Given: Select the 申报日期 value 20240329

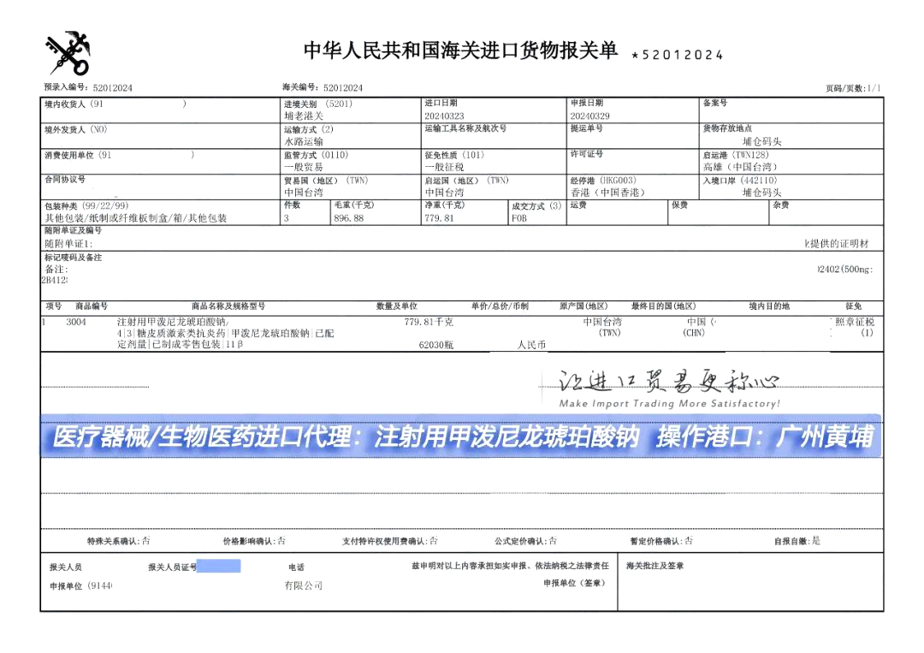Looking at the screenshot, I should click(590, 116).
